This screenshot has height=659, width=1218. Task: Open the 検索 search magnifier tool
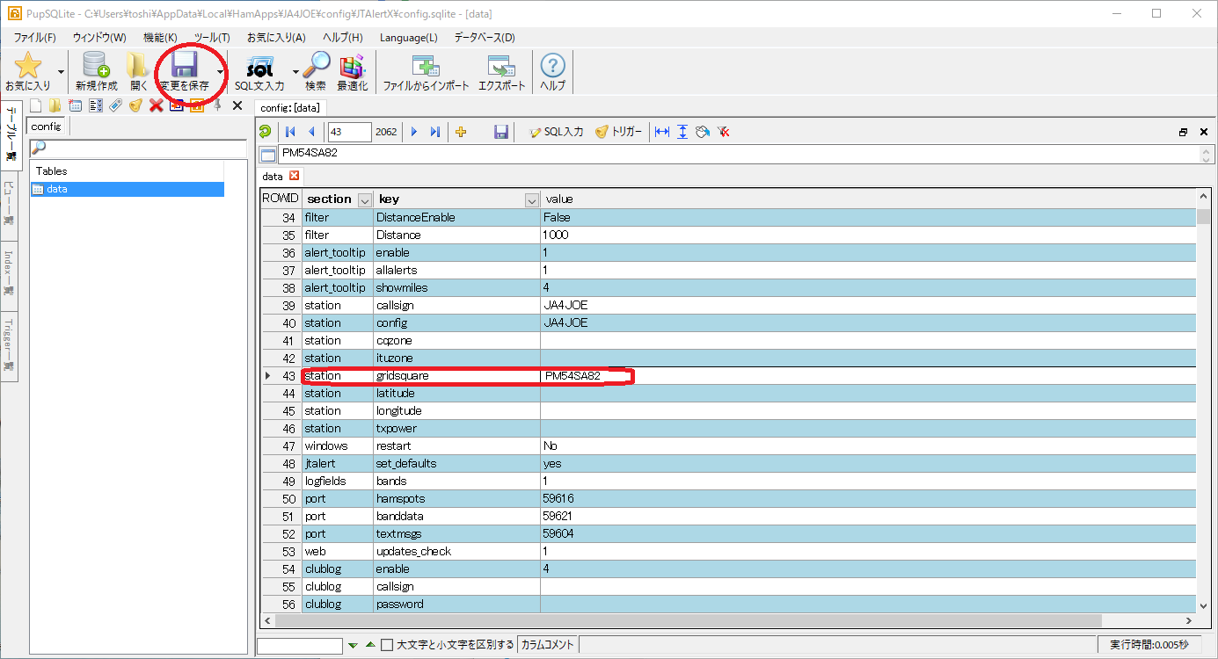pos(315,70)
